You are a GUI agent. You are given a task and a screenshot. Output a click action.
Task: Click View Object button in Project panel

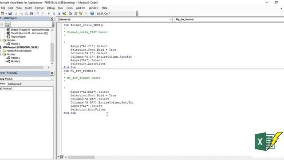coord(2,24)
